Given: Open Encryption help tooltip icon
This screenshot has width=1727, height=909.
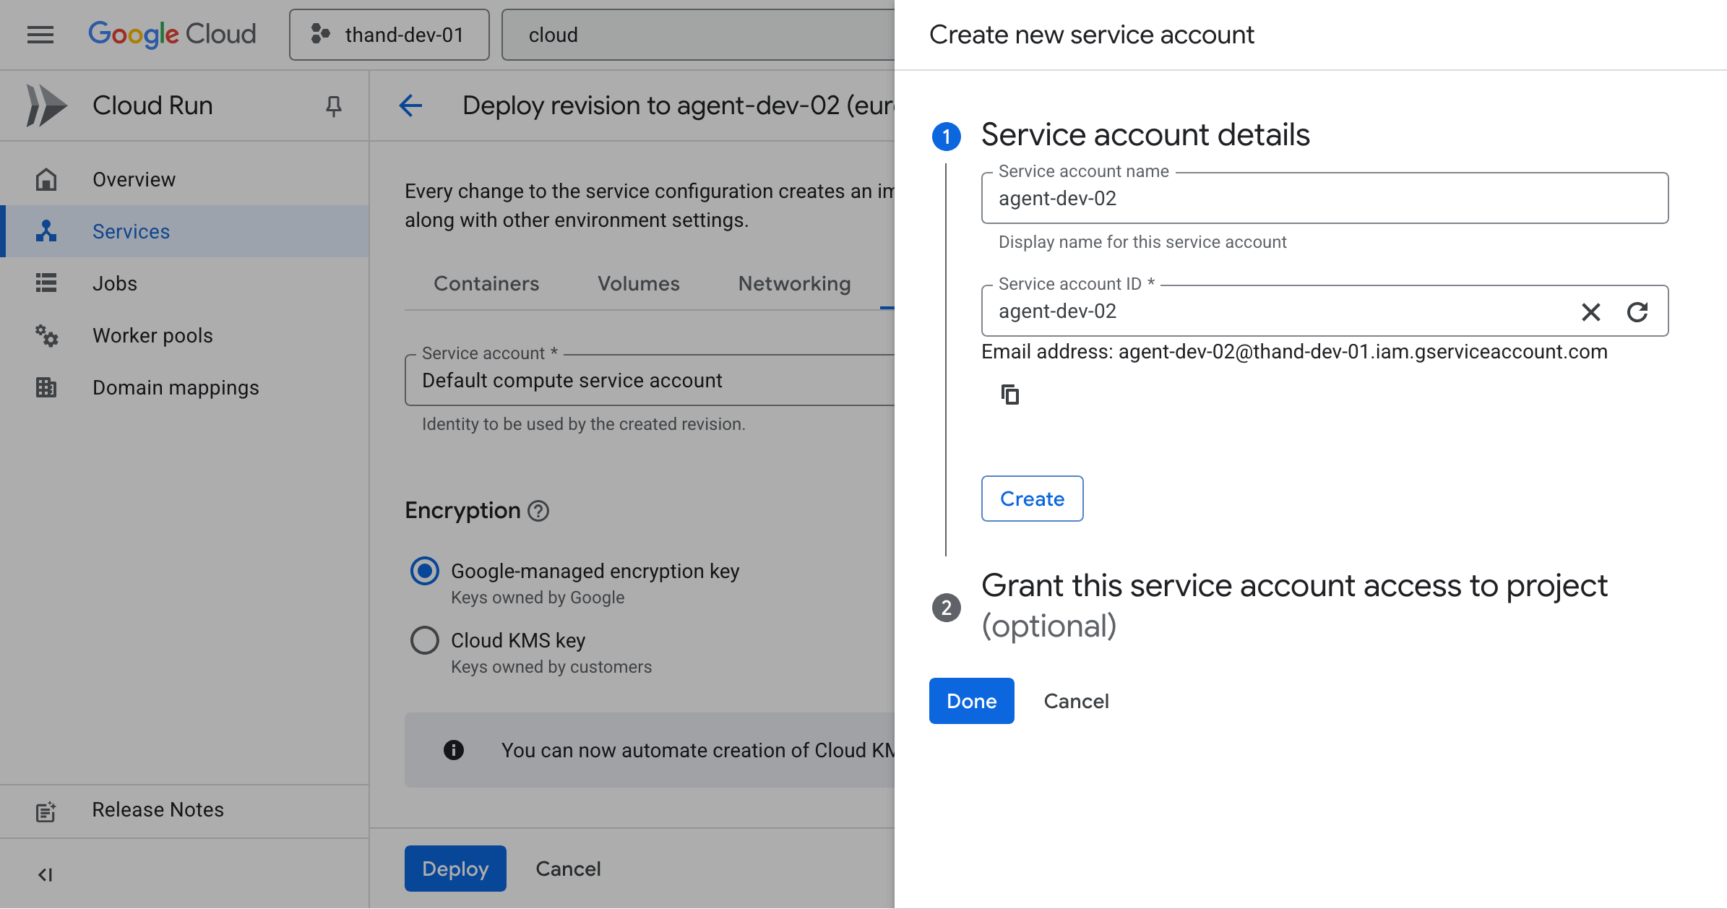Looking at the screenshot, I should coord(538,511).
